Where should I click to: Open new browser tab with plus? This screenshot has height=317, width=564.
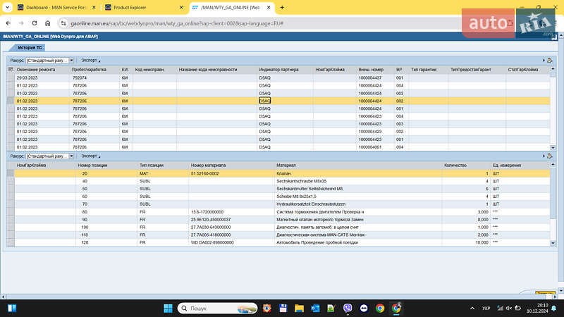point(282,7)
